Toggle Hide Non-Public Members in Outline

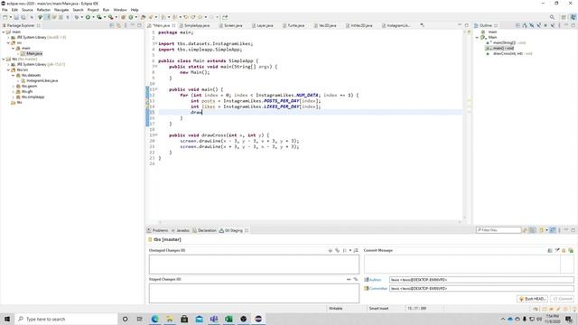(x=545, y=25)
